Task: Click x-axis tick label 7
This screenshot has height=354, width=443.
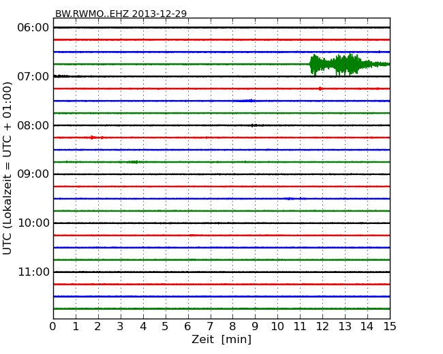Action: 210,327
